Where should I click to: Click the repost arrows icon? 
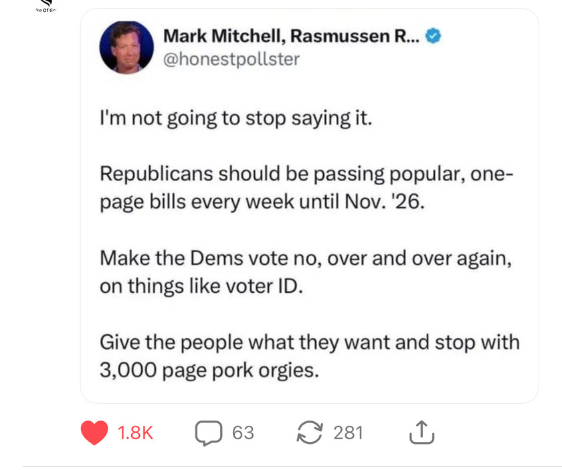pos(310,433)
